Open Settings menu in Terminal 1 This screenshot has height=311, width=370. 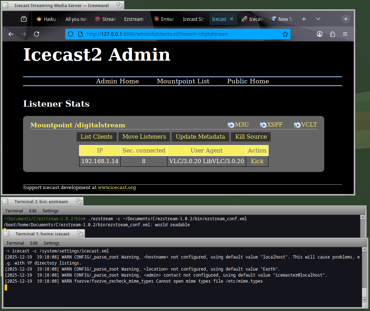coord(51,243)
